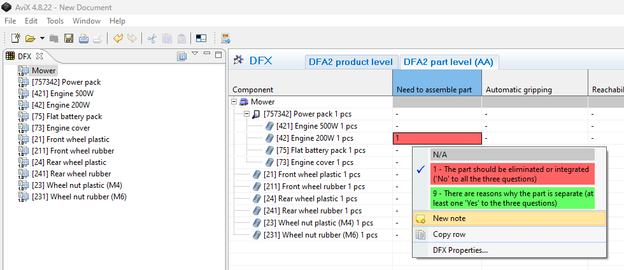Click the Cut scissors icon
The width and height of the screenshot is (624, 270).
152,39
